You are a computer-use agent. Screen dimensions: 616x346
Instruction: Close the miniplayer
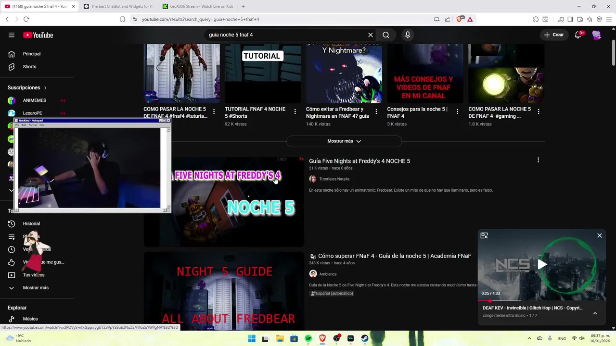[600, 235]
